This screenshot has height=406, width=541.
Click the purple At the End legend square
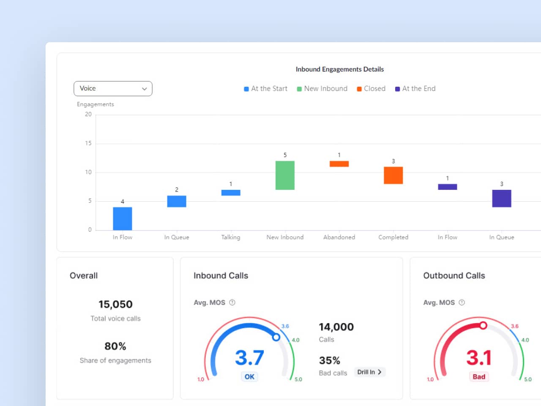click(397, 89)
